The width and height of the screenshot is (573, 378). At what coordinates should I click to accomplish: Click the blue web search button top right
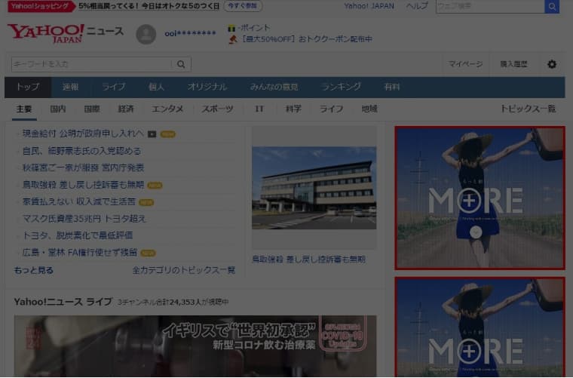[552, 6]
